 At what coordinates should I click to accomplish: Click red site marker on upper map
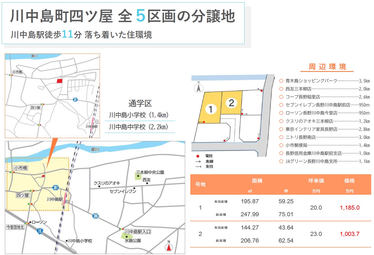click(x=59, y=81)
